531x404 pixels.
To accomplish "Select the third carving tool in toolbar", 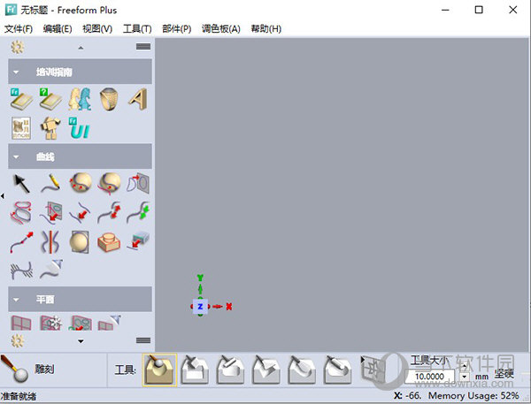I will (230, 370).
